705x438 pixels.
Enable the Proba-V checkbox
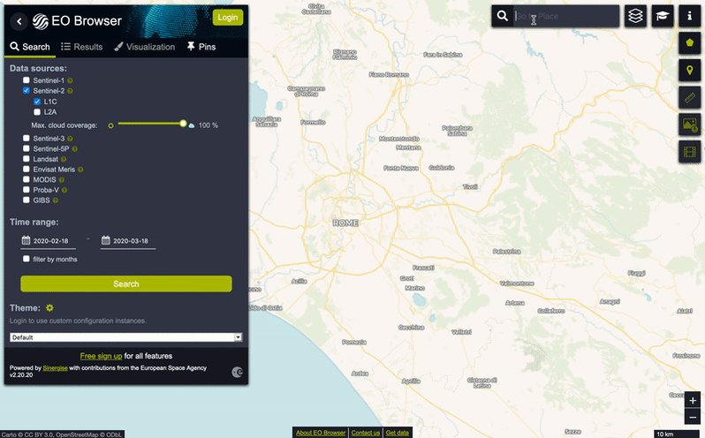pos(27,190)
